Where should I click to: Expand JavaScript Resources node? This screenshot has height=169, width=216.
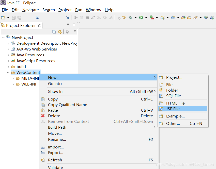8,61
